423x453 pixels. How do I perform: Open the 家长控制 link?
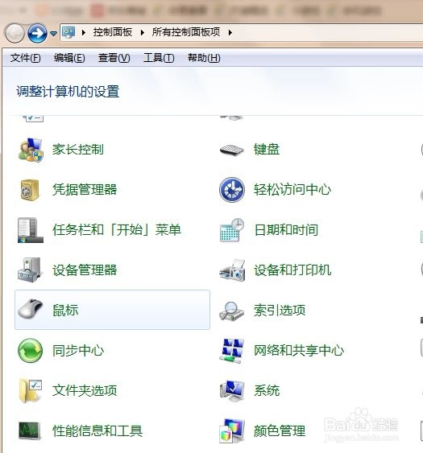tap(78, 150)
